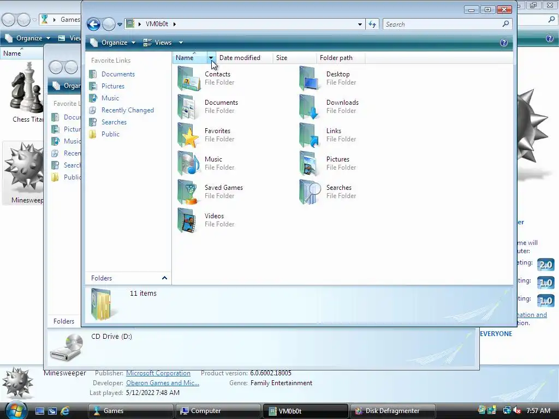Screen dimensions: 559x419
Task: Click the VM0b0t taskbar button
Action: coord(306,411)
